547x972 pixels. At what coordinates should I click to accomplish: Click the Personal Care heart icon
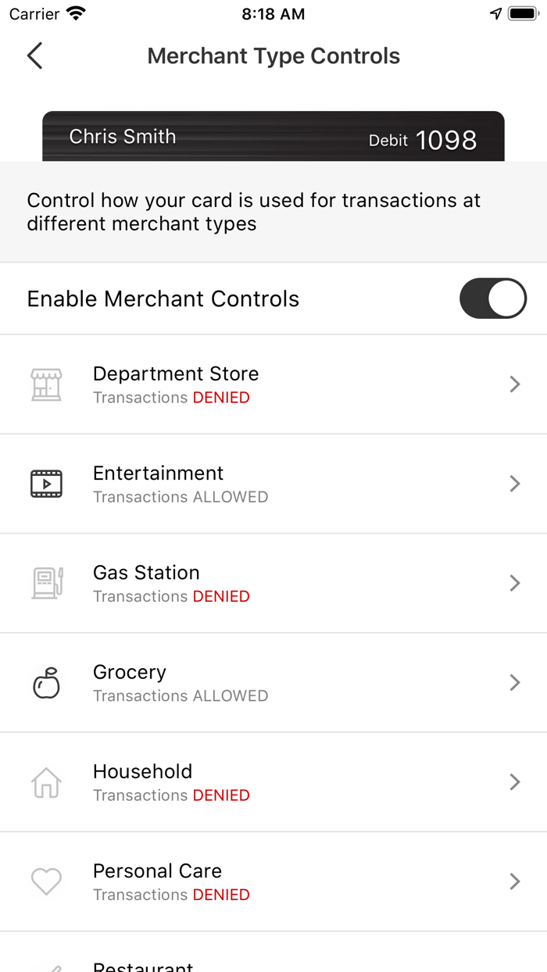(x=46, y=881)
